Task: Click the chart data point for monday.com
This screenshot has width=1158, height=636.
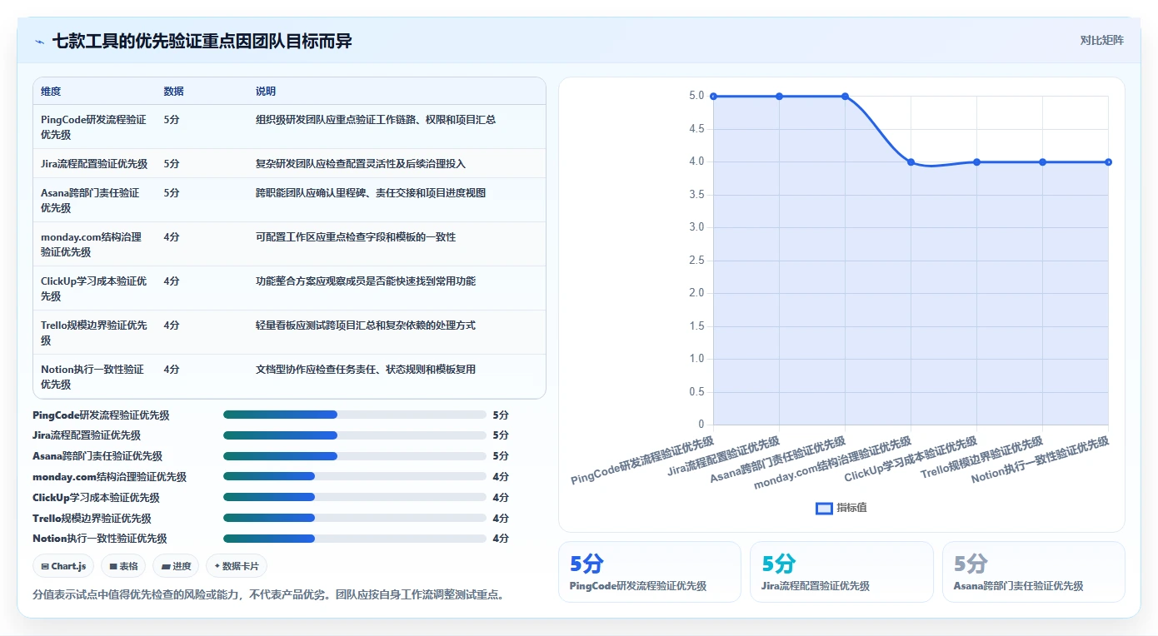Action: pos(911,162)
